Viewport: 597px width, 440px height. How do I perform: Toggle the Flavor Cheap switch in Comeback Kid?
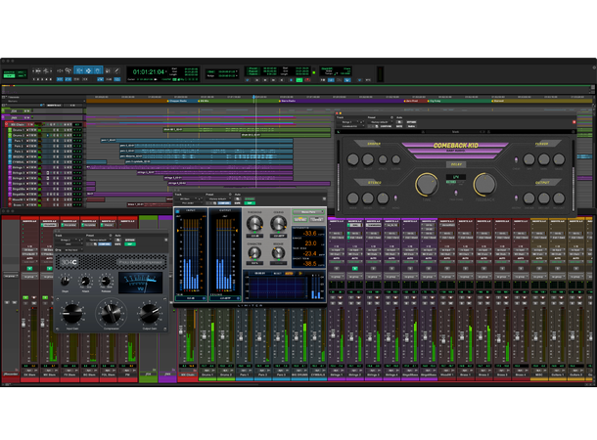click(517, 159)
